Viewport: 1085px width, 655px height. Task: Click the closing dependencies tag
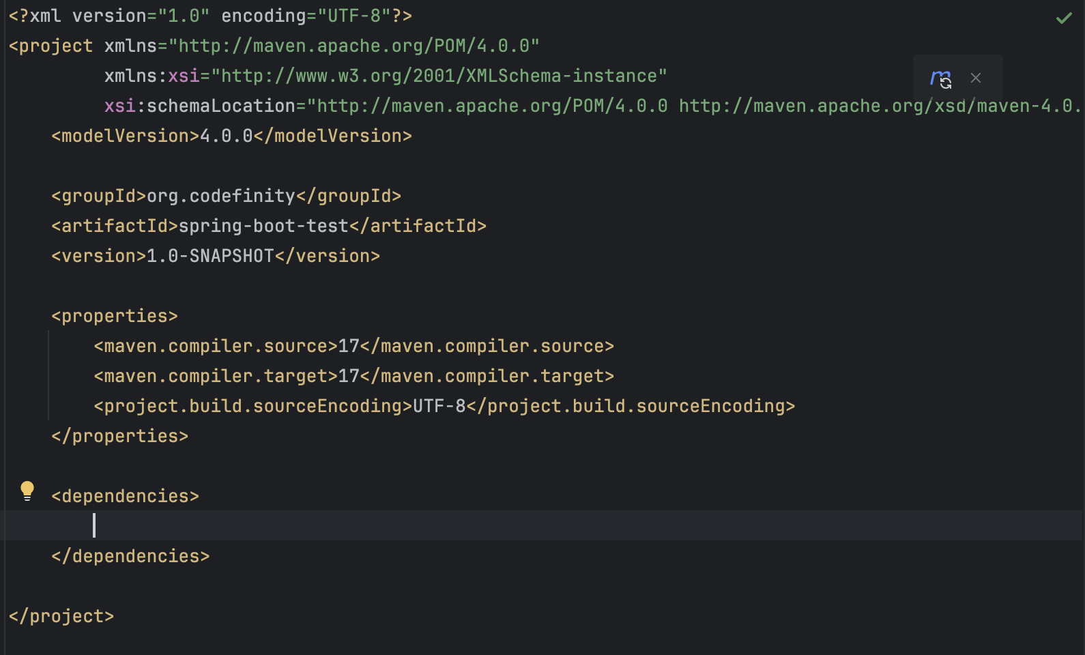click(130, 556)
